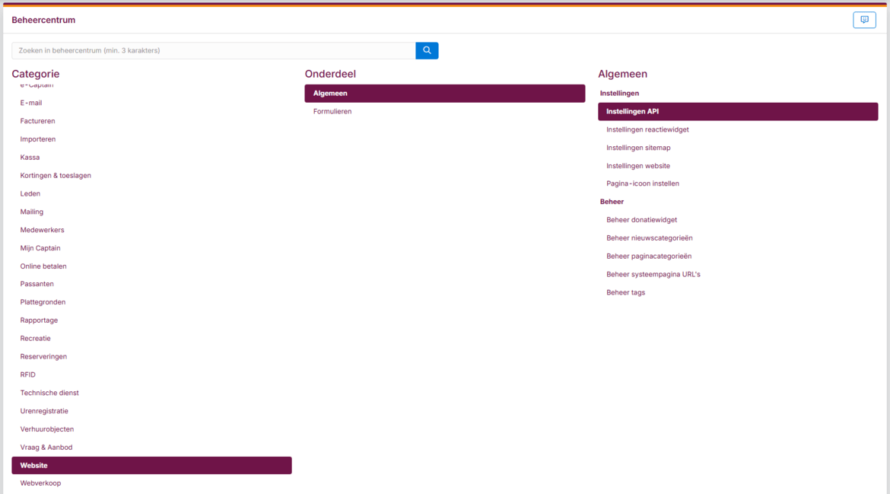Select the Factureren category
The height and width of the screenshot is (494, 890).
tap(37, 121)
